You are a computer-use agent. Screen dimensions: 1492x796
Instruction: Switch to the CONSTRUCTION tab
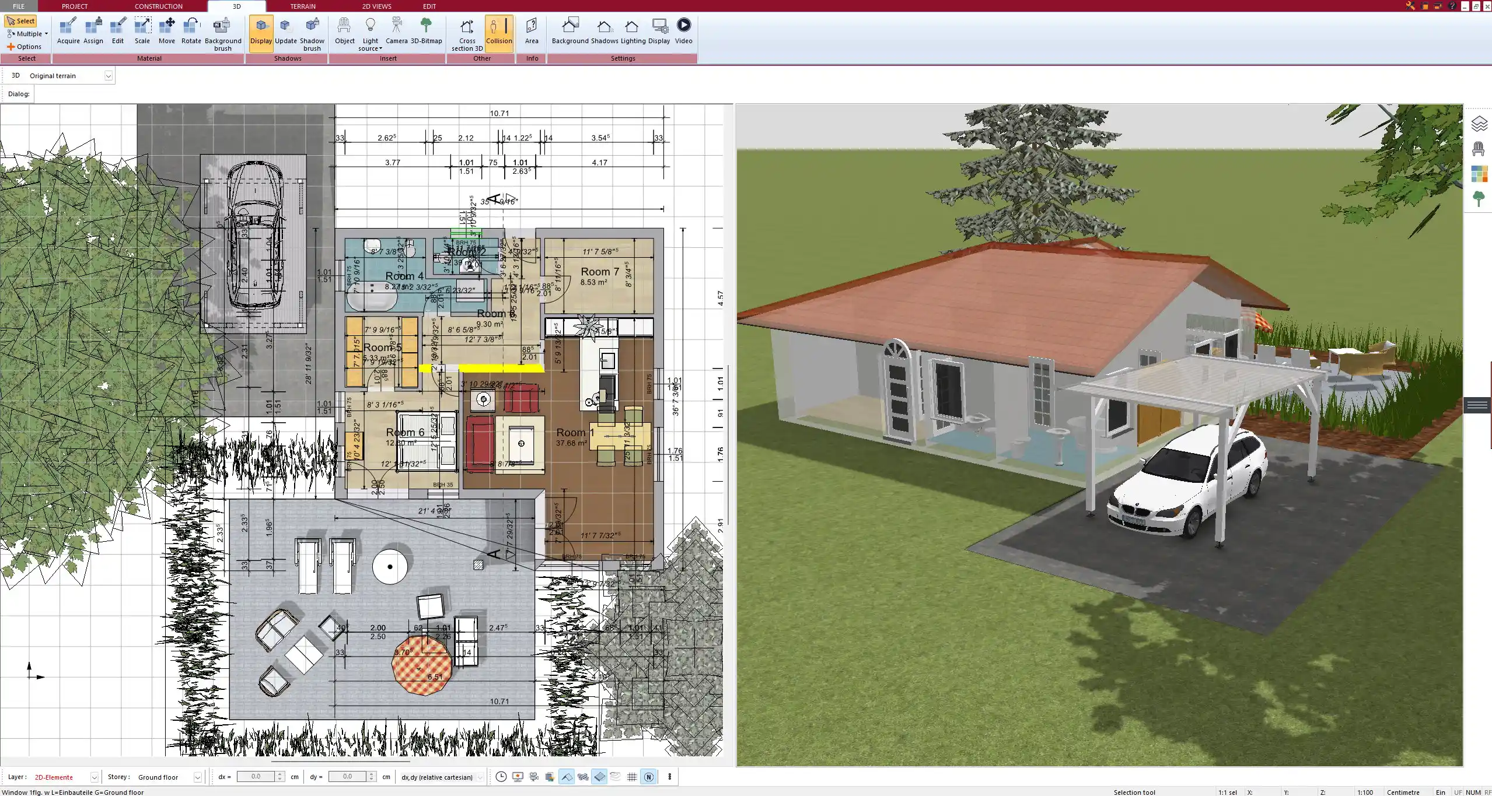pos(159,6)
